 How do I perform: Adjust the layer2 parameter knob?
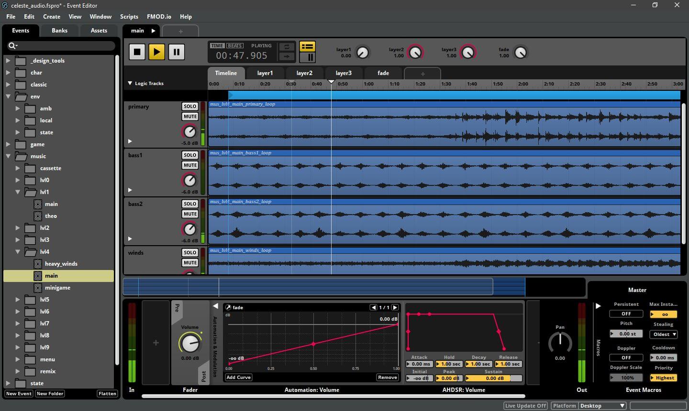pyautogui.click(x=415, y=52)
